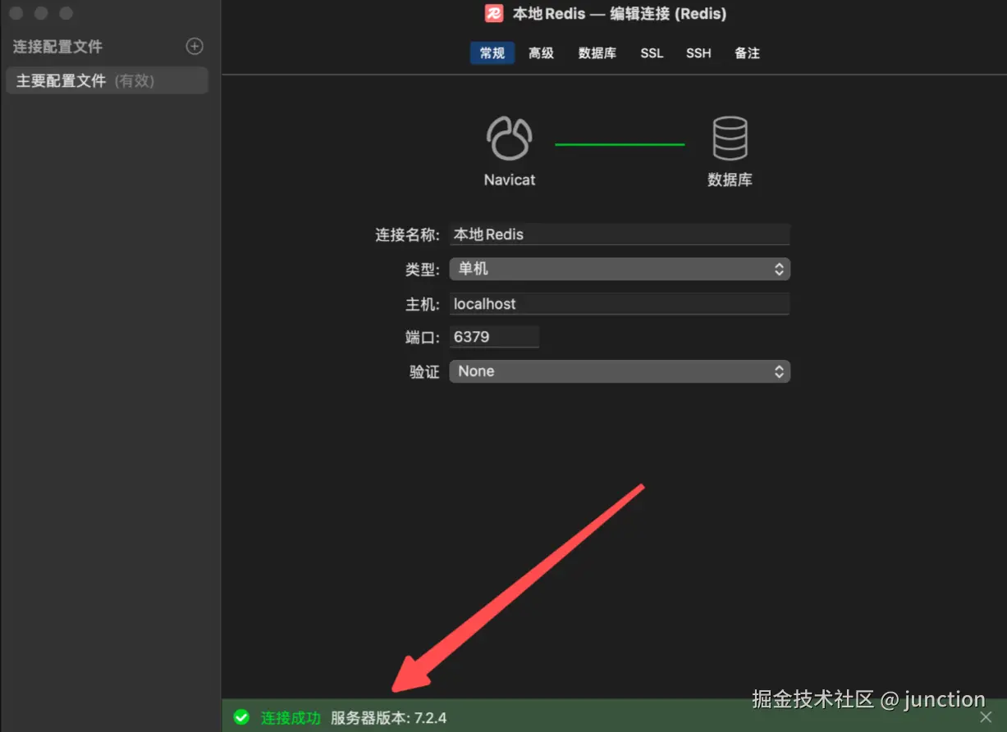
Task: Add a new connection profile with plus icon
Action: 195,46
